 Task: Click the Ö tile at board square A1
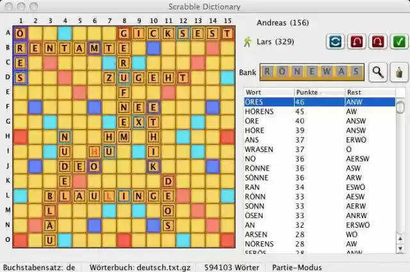point(20,33)
